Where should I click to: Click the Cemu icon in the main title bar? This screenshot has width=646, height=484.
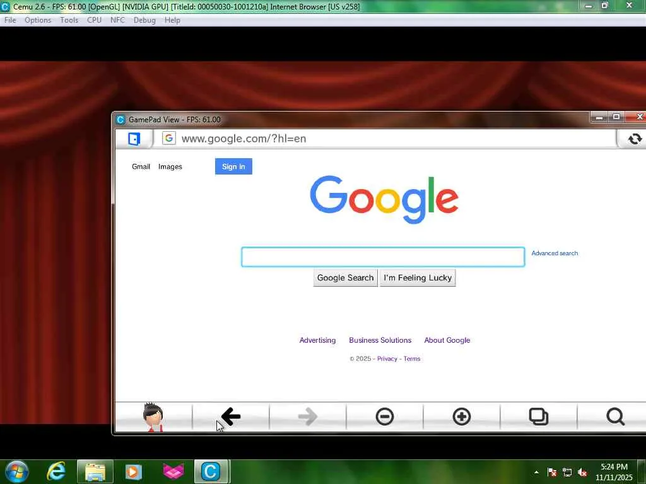5,6
